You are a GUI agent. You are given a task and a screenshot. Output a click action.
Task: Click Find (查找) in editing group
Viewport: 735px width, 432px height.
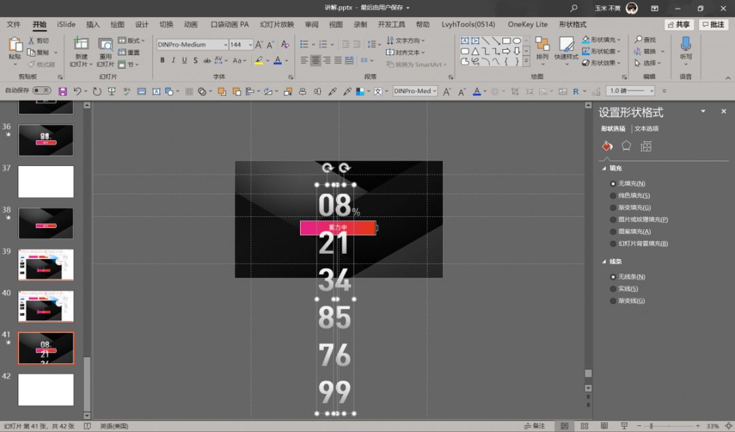(x=645, y=40)
